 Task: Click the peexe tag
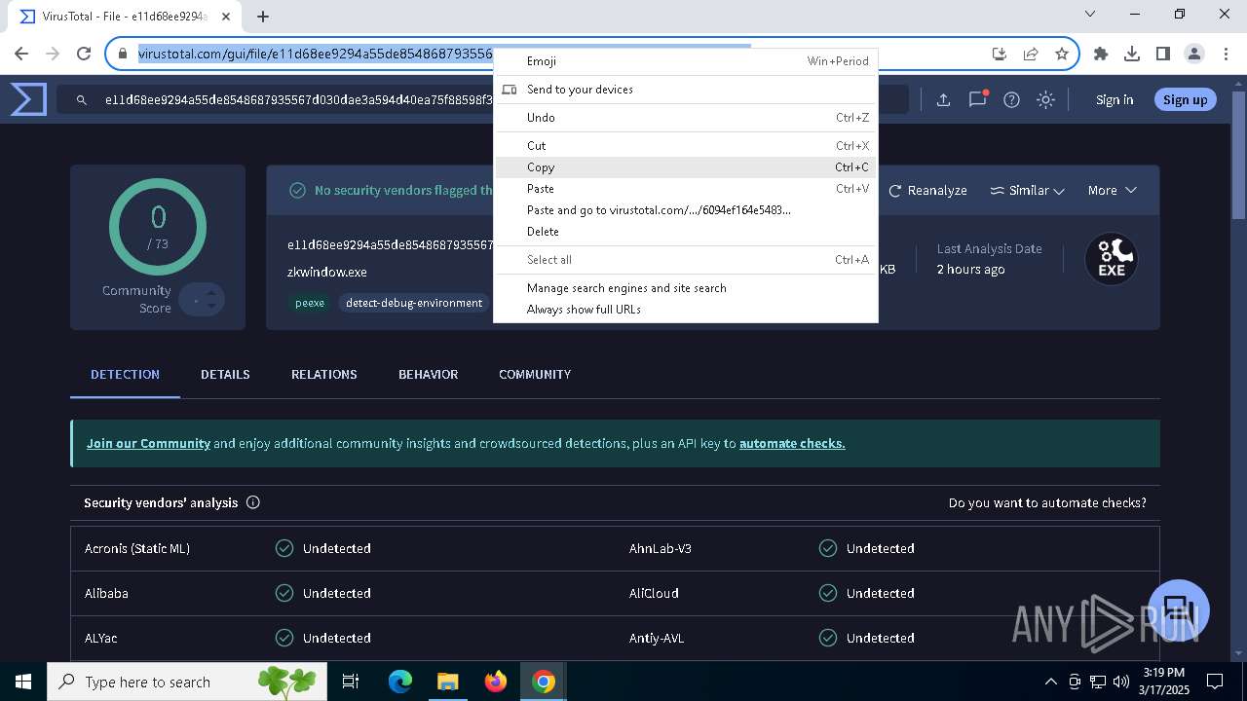(310, 303)
